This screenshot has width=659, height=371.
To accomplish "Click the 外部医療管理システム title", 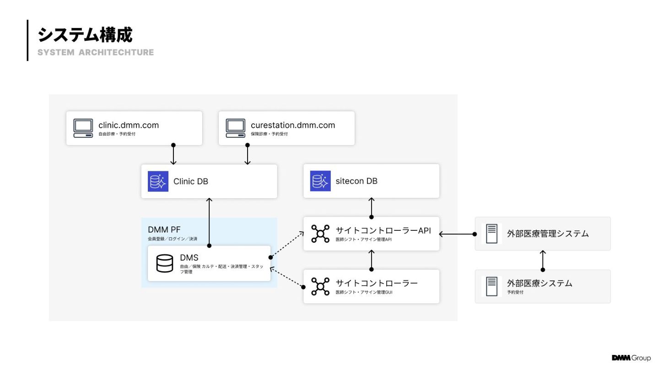I will [x=548, y=234].
